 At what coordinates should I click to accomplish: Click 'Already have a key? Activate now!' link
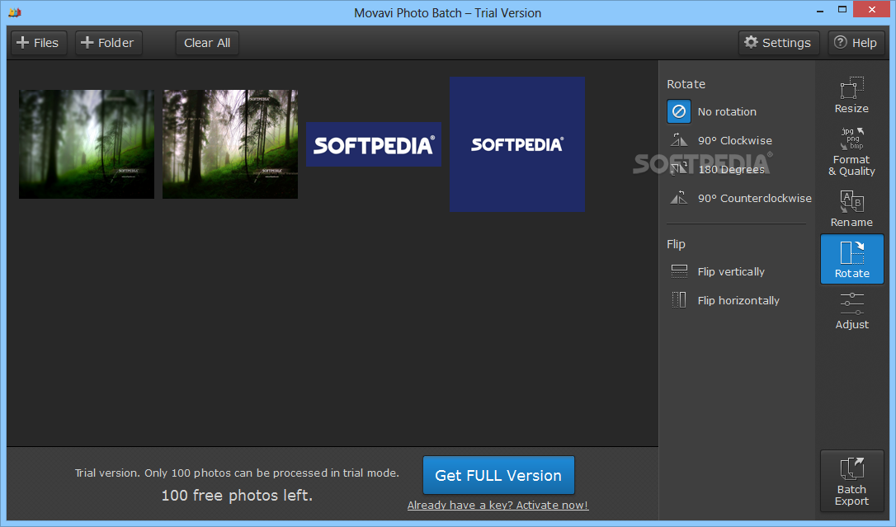click(x=498, y=506)
